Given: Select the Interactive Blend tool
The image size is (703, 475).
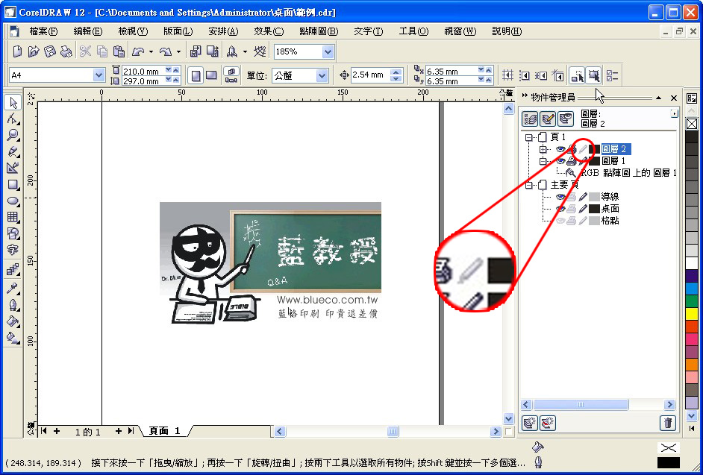Looking at the screenshot, I should pyautogui.click(x=13, y=269).
